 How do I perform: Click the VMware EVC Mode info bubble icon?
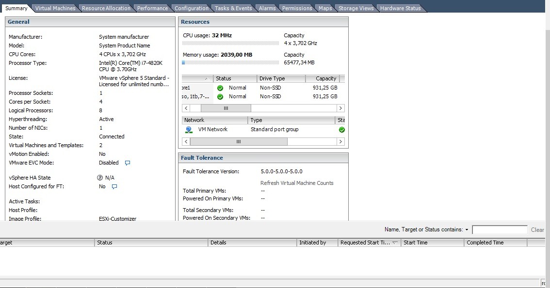click(128, 163)
